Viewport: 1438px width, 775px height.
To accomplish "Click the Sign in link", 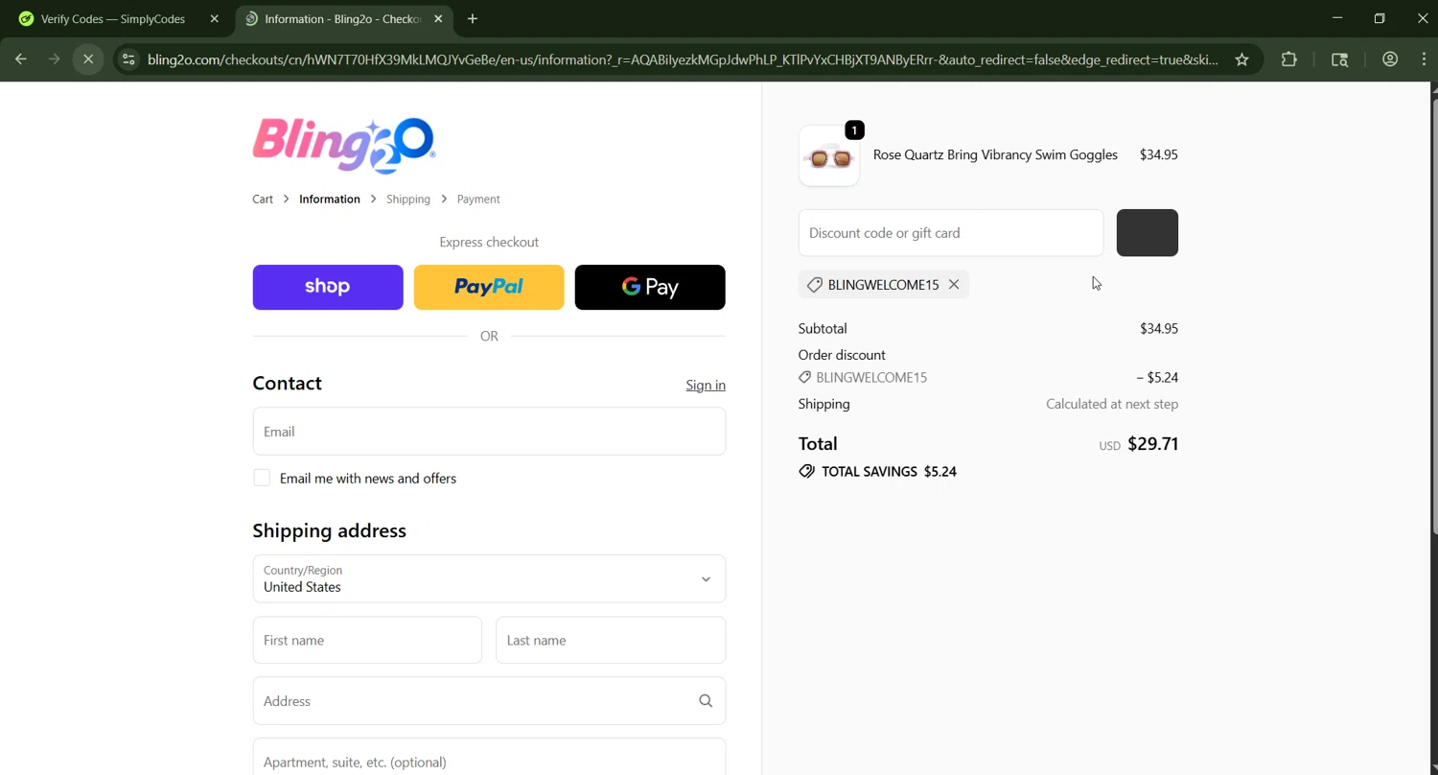I will (706, 385).
